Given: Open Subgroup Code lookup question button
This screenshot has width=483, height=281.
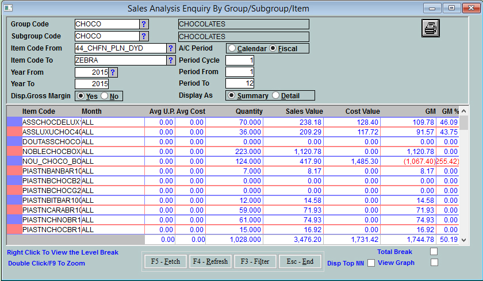Looking at the screenshot, I should coord(144,36).
